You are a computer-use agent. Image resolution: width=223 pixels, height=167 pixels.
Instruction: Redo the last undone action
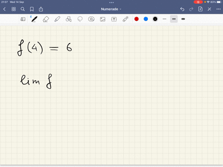(x=191, y=9)
